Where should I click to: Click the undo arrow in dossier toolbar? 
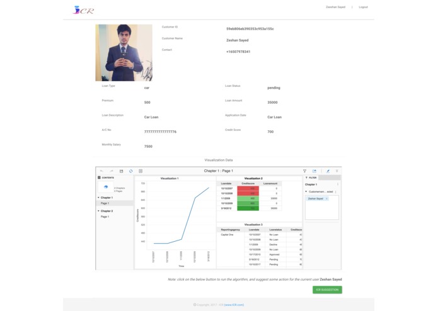[x=101, y=171]
